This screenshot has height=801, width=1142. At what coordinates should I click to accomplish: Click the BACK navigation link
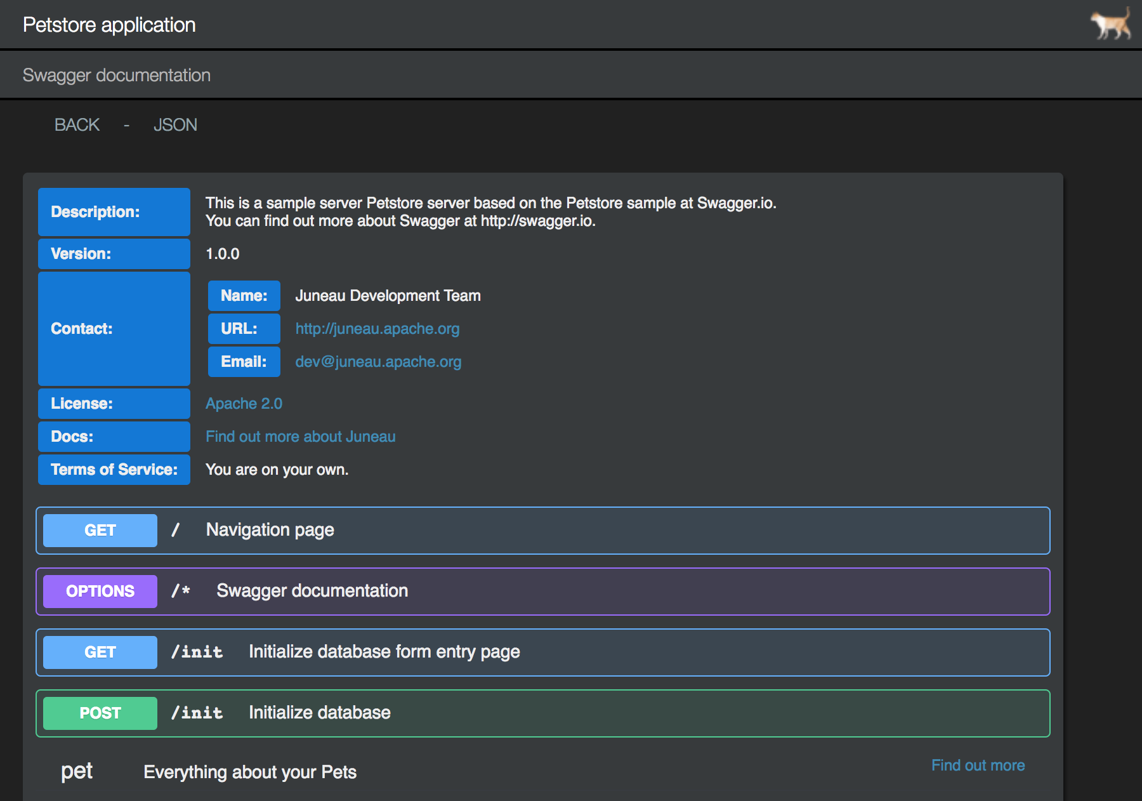77,125
